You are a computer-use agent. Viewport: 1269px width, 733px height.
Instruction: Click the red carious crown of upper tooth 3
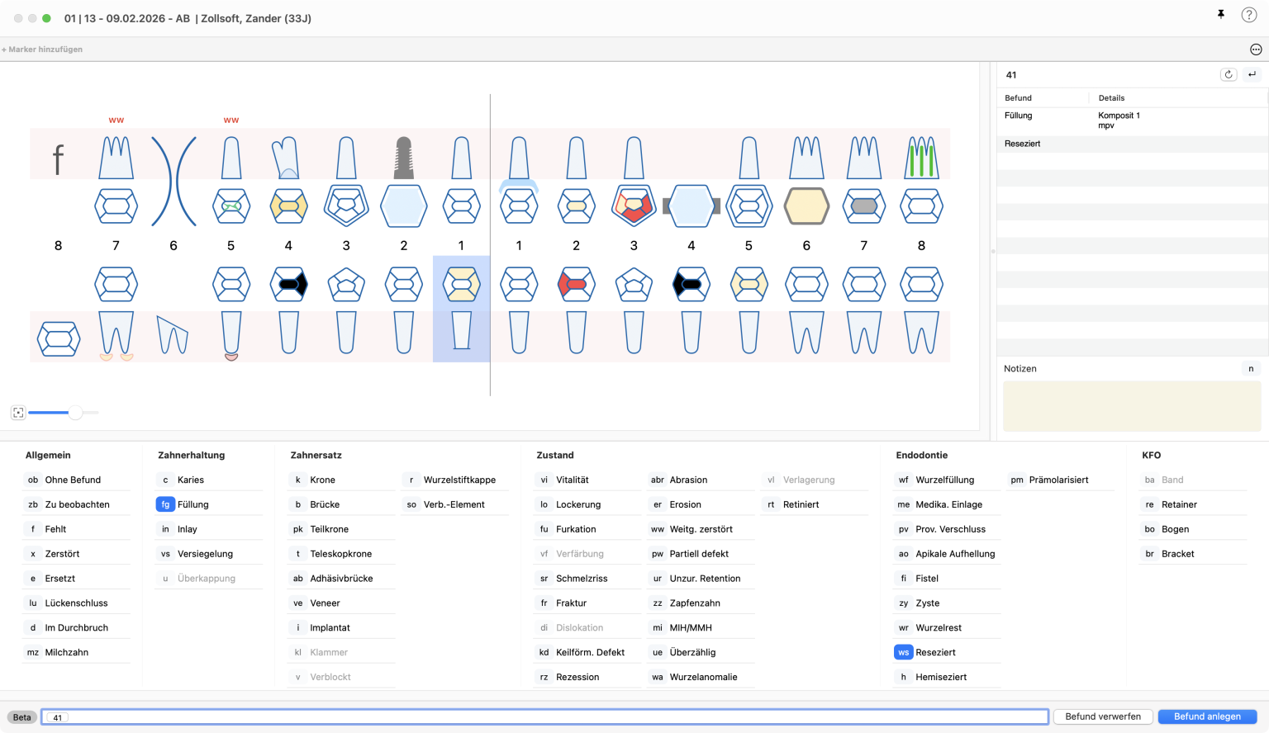coord(634,206)
